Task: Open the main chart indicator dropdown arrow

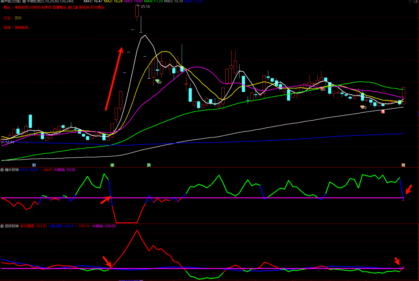Action: click(x=24, y=1)
